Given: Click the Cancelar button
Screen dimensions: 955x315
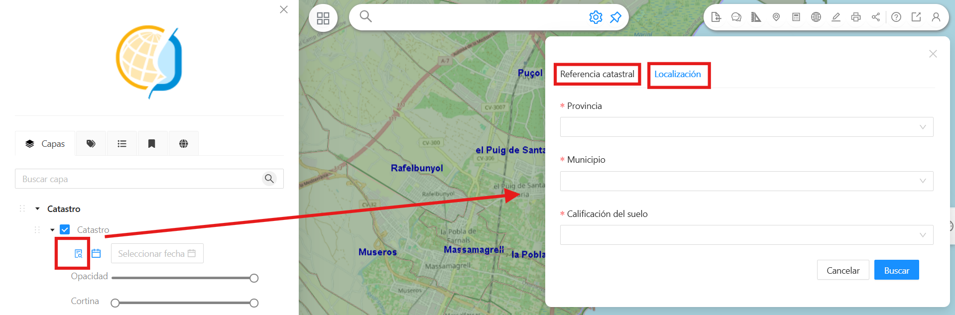Looking at the screenshot, I should pyautogui.click(x=843, y=270).
